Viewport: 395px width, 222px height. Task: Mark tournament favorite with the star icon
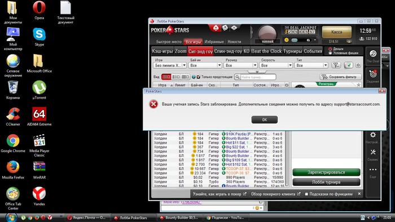click(x=358, y=85)
